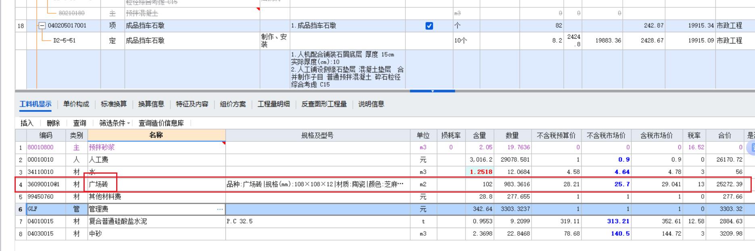Click the 广场砖 specification description cell
Screen dimensions: 755x251
tap(318, 185)
